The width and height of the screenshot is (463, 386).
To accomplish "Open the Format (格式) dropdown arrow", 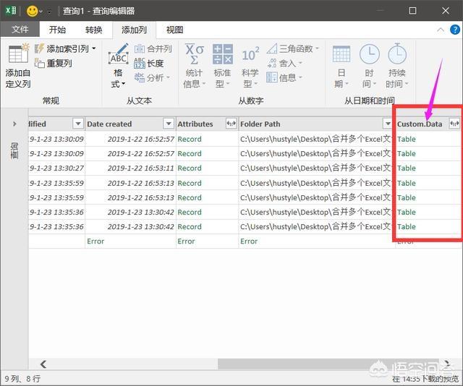I will pyautogui.click(x=124, y=84).
